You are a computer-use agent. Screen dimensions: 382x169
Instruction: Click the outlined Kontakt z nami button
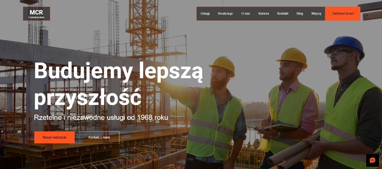[x=99, y=137]
